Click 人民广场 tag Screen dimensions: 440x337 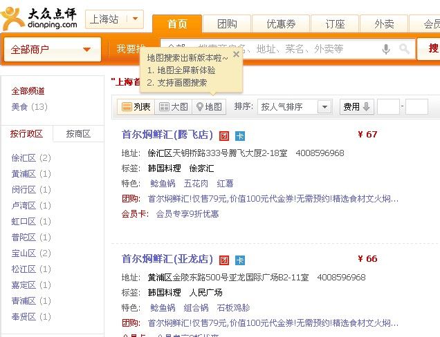[x=205, y=293]
